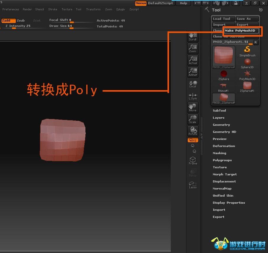268x253 pixels.
Task: Expand the Masking subpalette
Action: pyautogui.click(x=220, y=153)
